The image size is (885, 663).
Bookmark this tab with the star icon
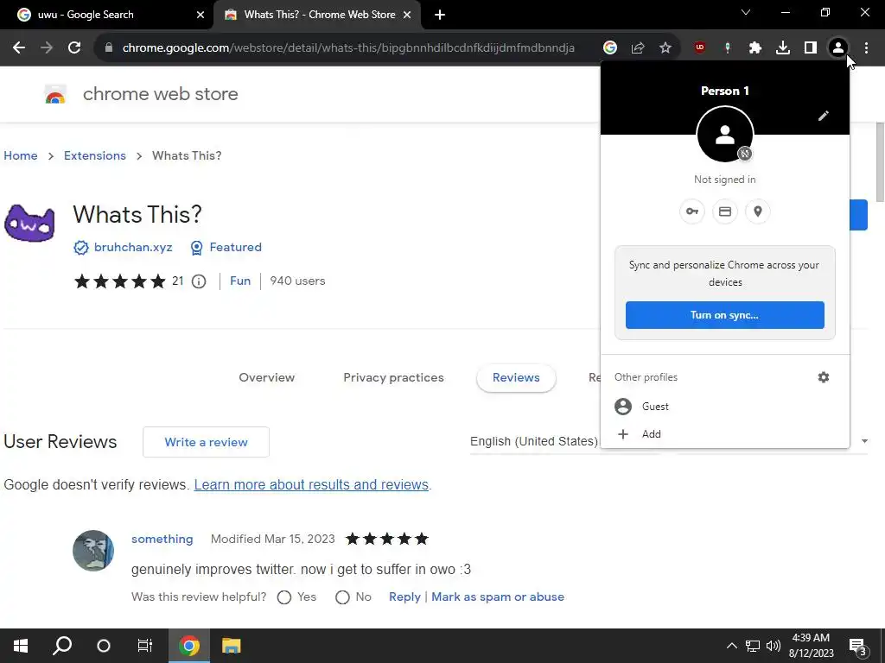pyautogui.click(x=665, y=47)
